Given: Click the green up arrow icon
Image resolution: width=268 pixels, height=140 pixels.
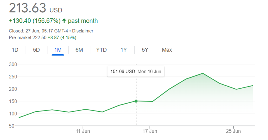Looking at the screenshot, I should tap(64, 21).
